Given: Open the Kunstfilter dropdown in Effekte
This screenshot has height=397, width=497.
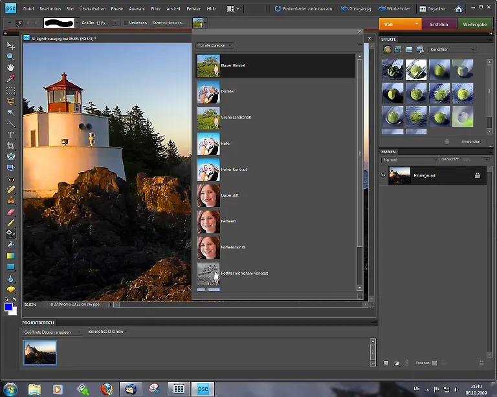Looking at the screenshot, I should tap(453, 49).
